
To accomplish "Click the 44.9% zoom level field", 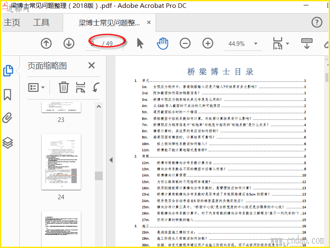I will (236, 44).
